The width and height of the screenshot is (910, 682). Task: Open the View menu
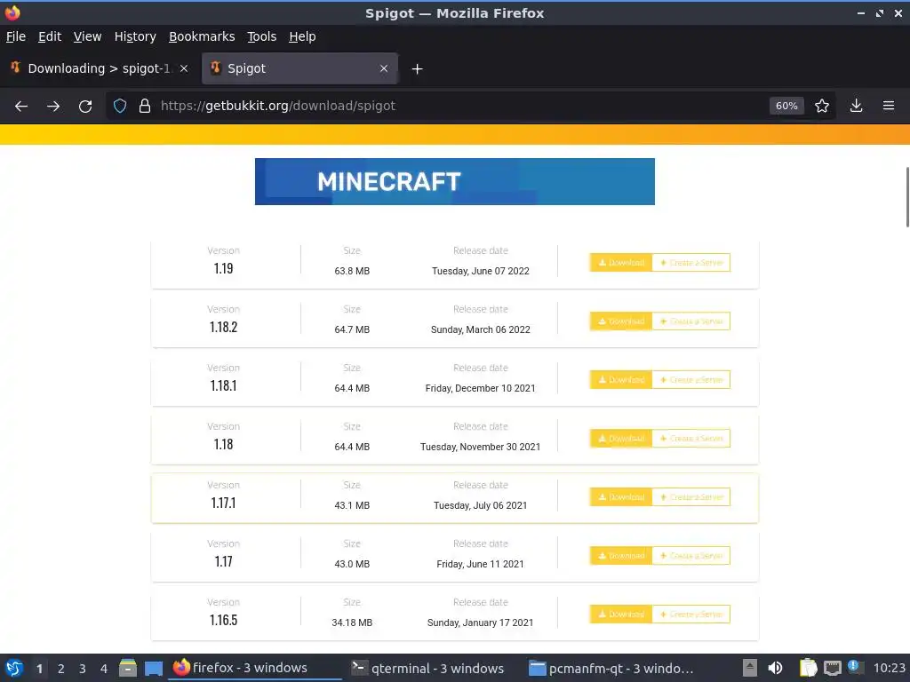(88, 36)
